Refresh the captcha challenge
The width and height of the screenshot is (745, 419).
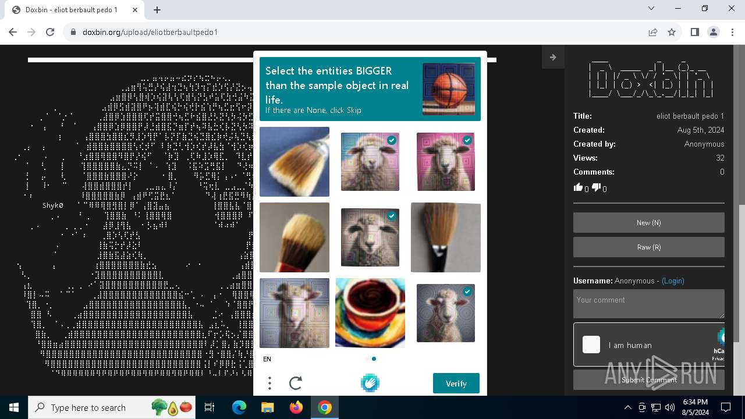pyautogui.click(x=296, y=383)
